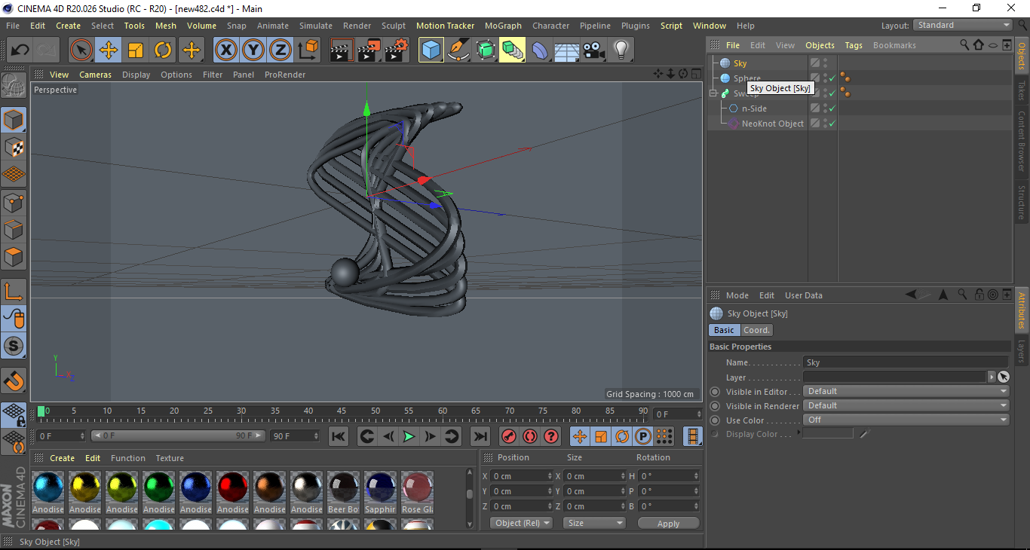Select the Sapphire material thumbnail
This screenshot has height=550, width=1030.
380,487
